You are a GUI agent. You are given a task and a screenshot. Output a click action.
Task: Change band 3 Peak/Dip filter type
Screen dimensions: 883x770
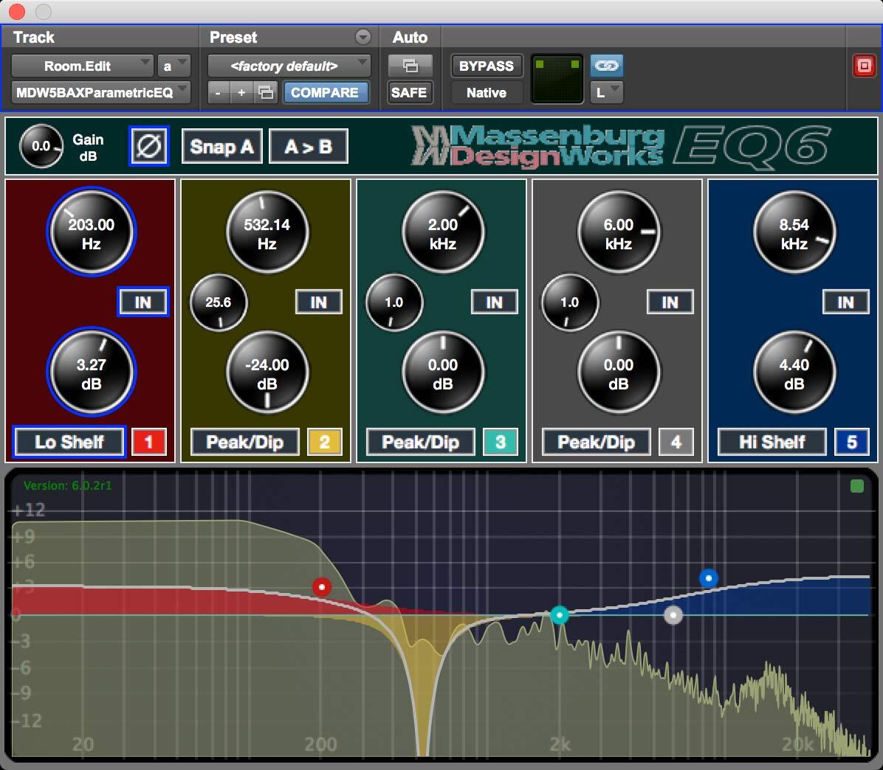[421, 442]
